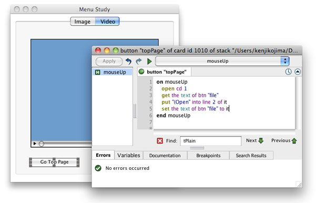Click the horizontal splitter above Errors tabs
This screenshot has height=203, width=316.
197,148
